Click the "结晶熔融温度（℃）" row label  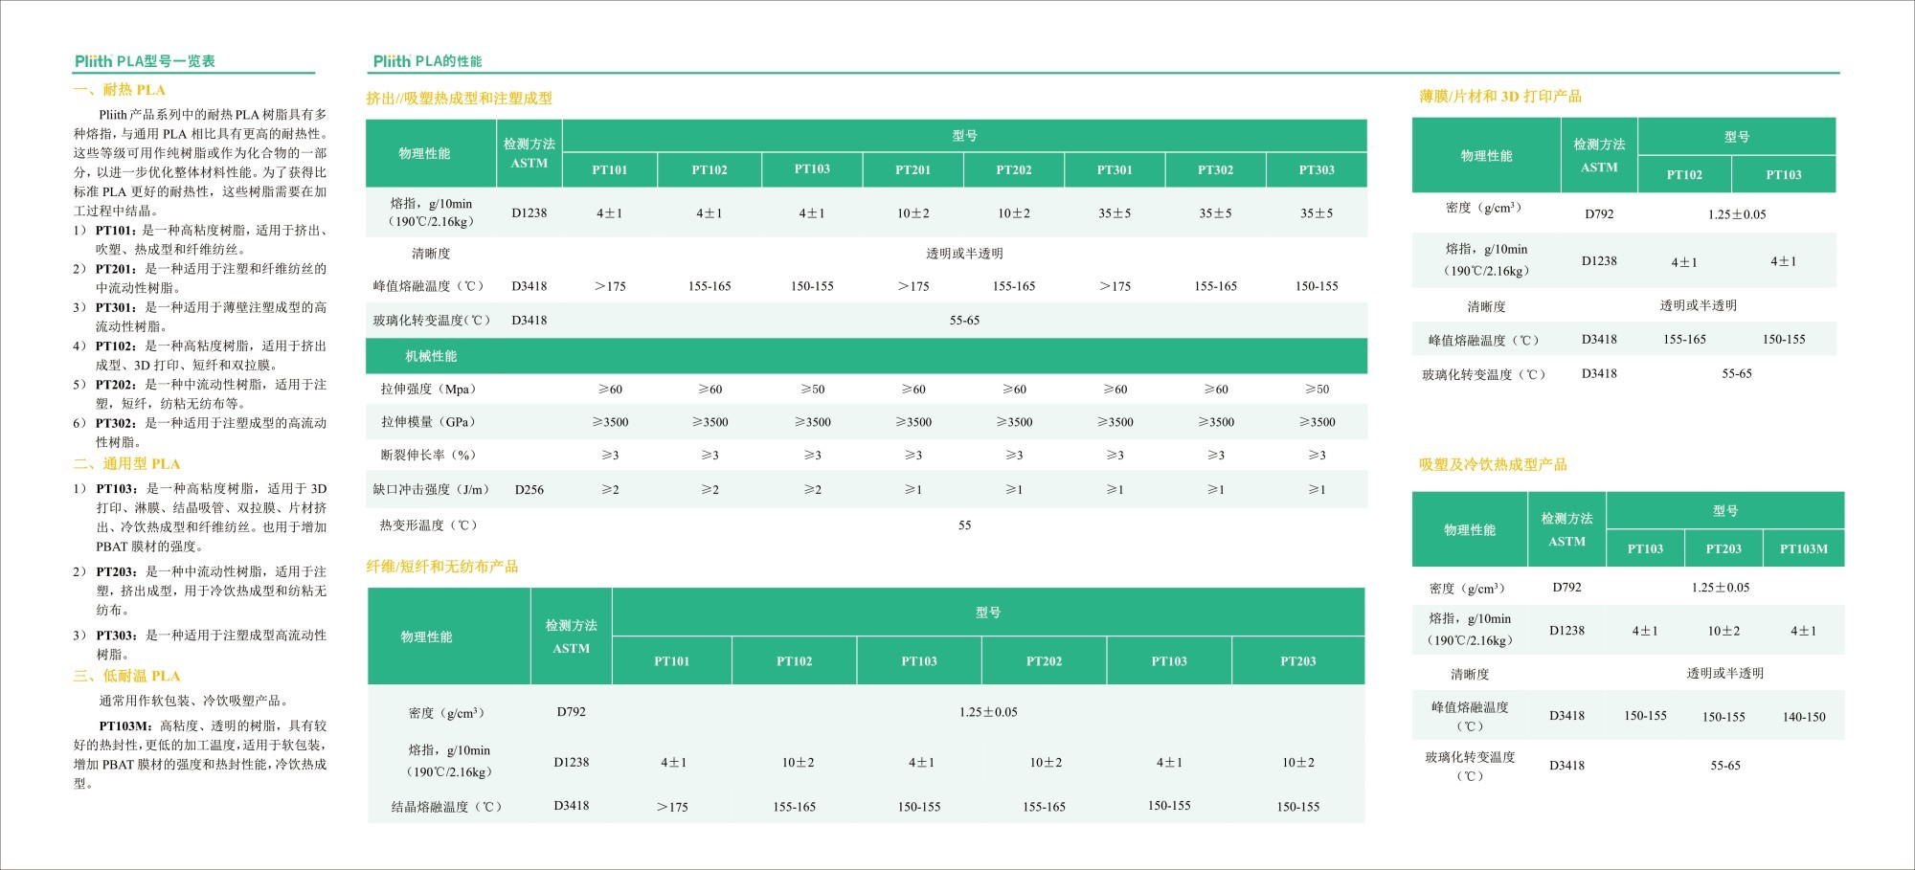click(x=446, y=807)
